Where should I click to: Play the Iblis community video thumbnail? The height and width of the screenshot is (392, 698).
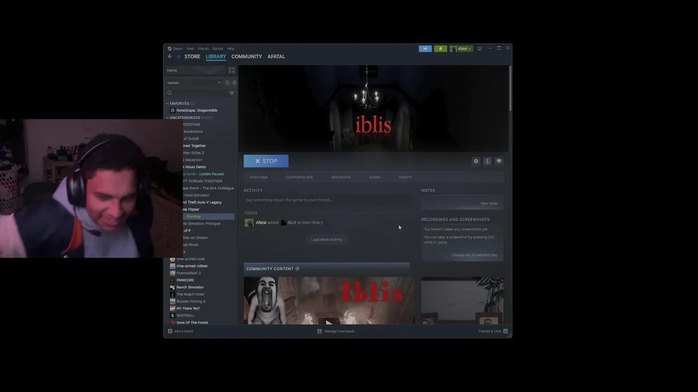click(329, 301)
